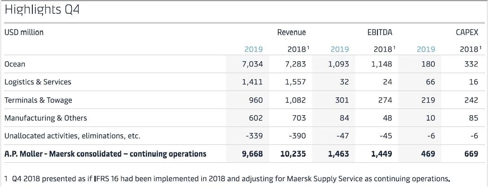Viewport: 488px width, 187px height.
Task: Select Ocean EBITDA value 1,093
Action: pyautogui.click(x=338, y=64)
